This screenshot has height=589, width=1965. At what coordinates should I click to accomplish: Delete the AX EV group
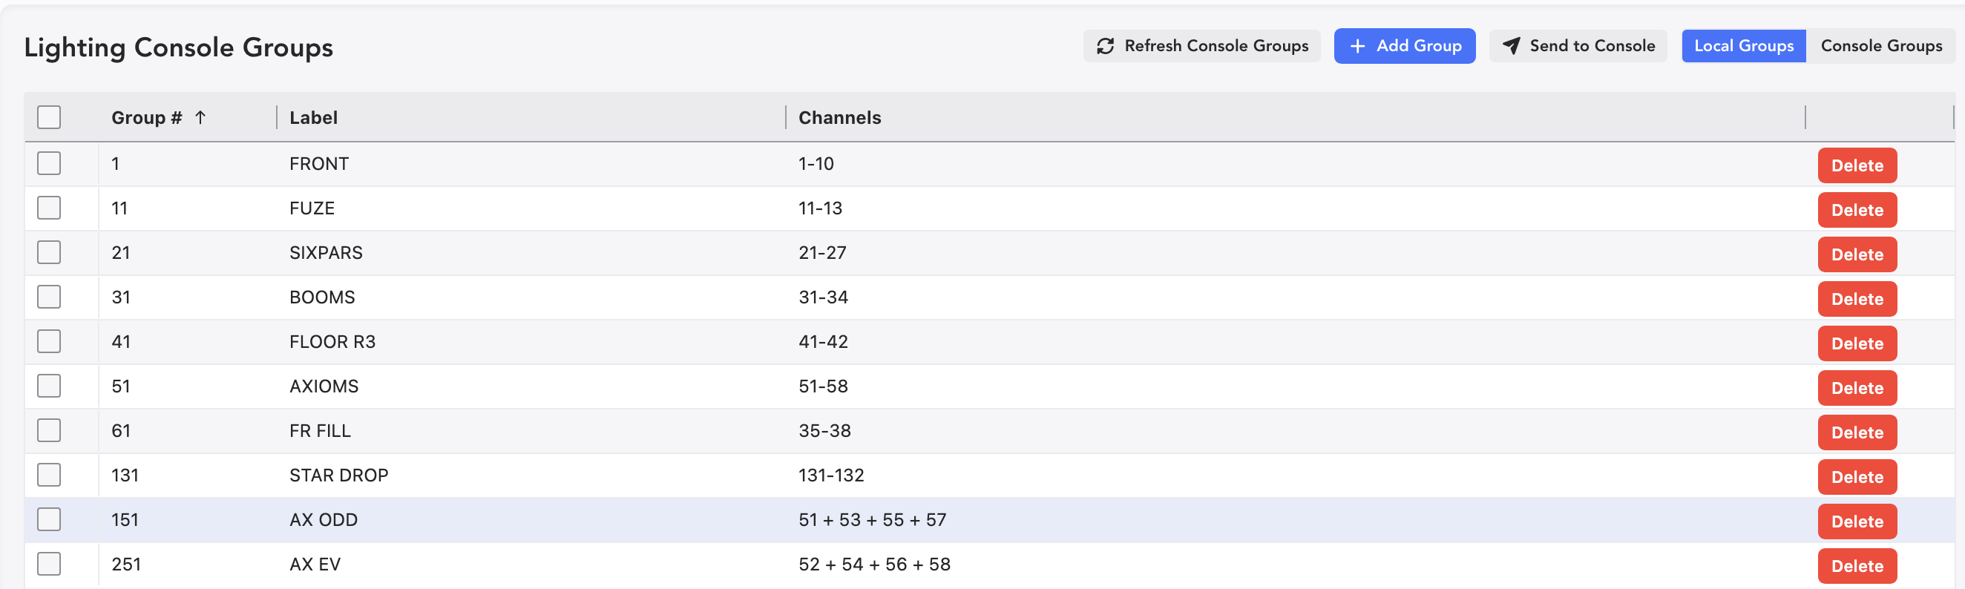coord(1857,566)
